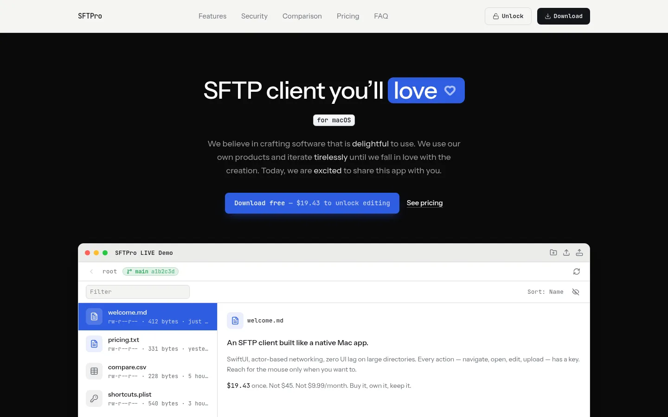
Task: Open the Sort: Name control
Action: pos(546,292)
